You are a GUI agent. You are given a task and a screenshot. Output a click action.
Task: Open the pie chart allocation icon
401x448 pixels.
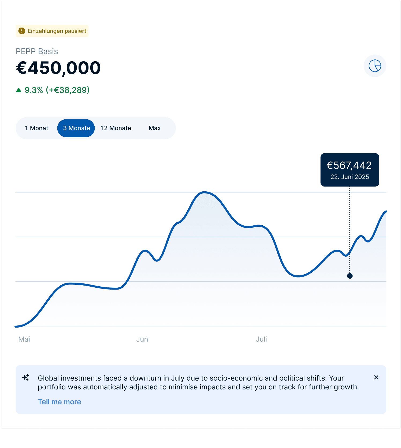[x=375, y=66]
